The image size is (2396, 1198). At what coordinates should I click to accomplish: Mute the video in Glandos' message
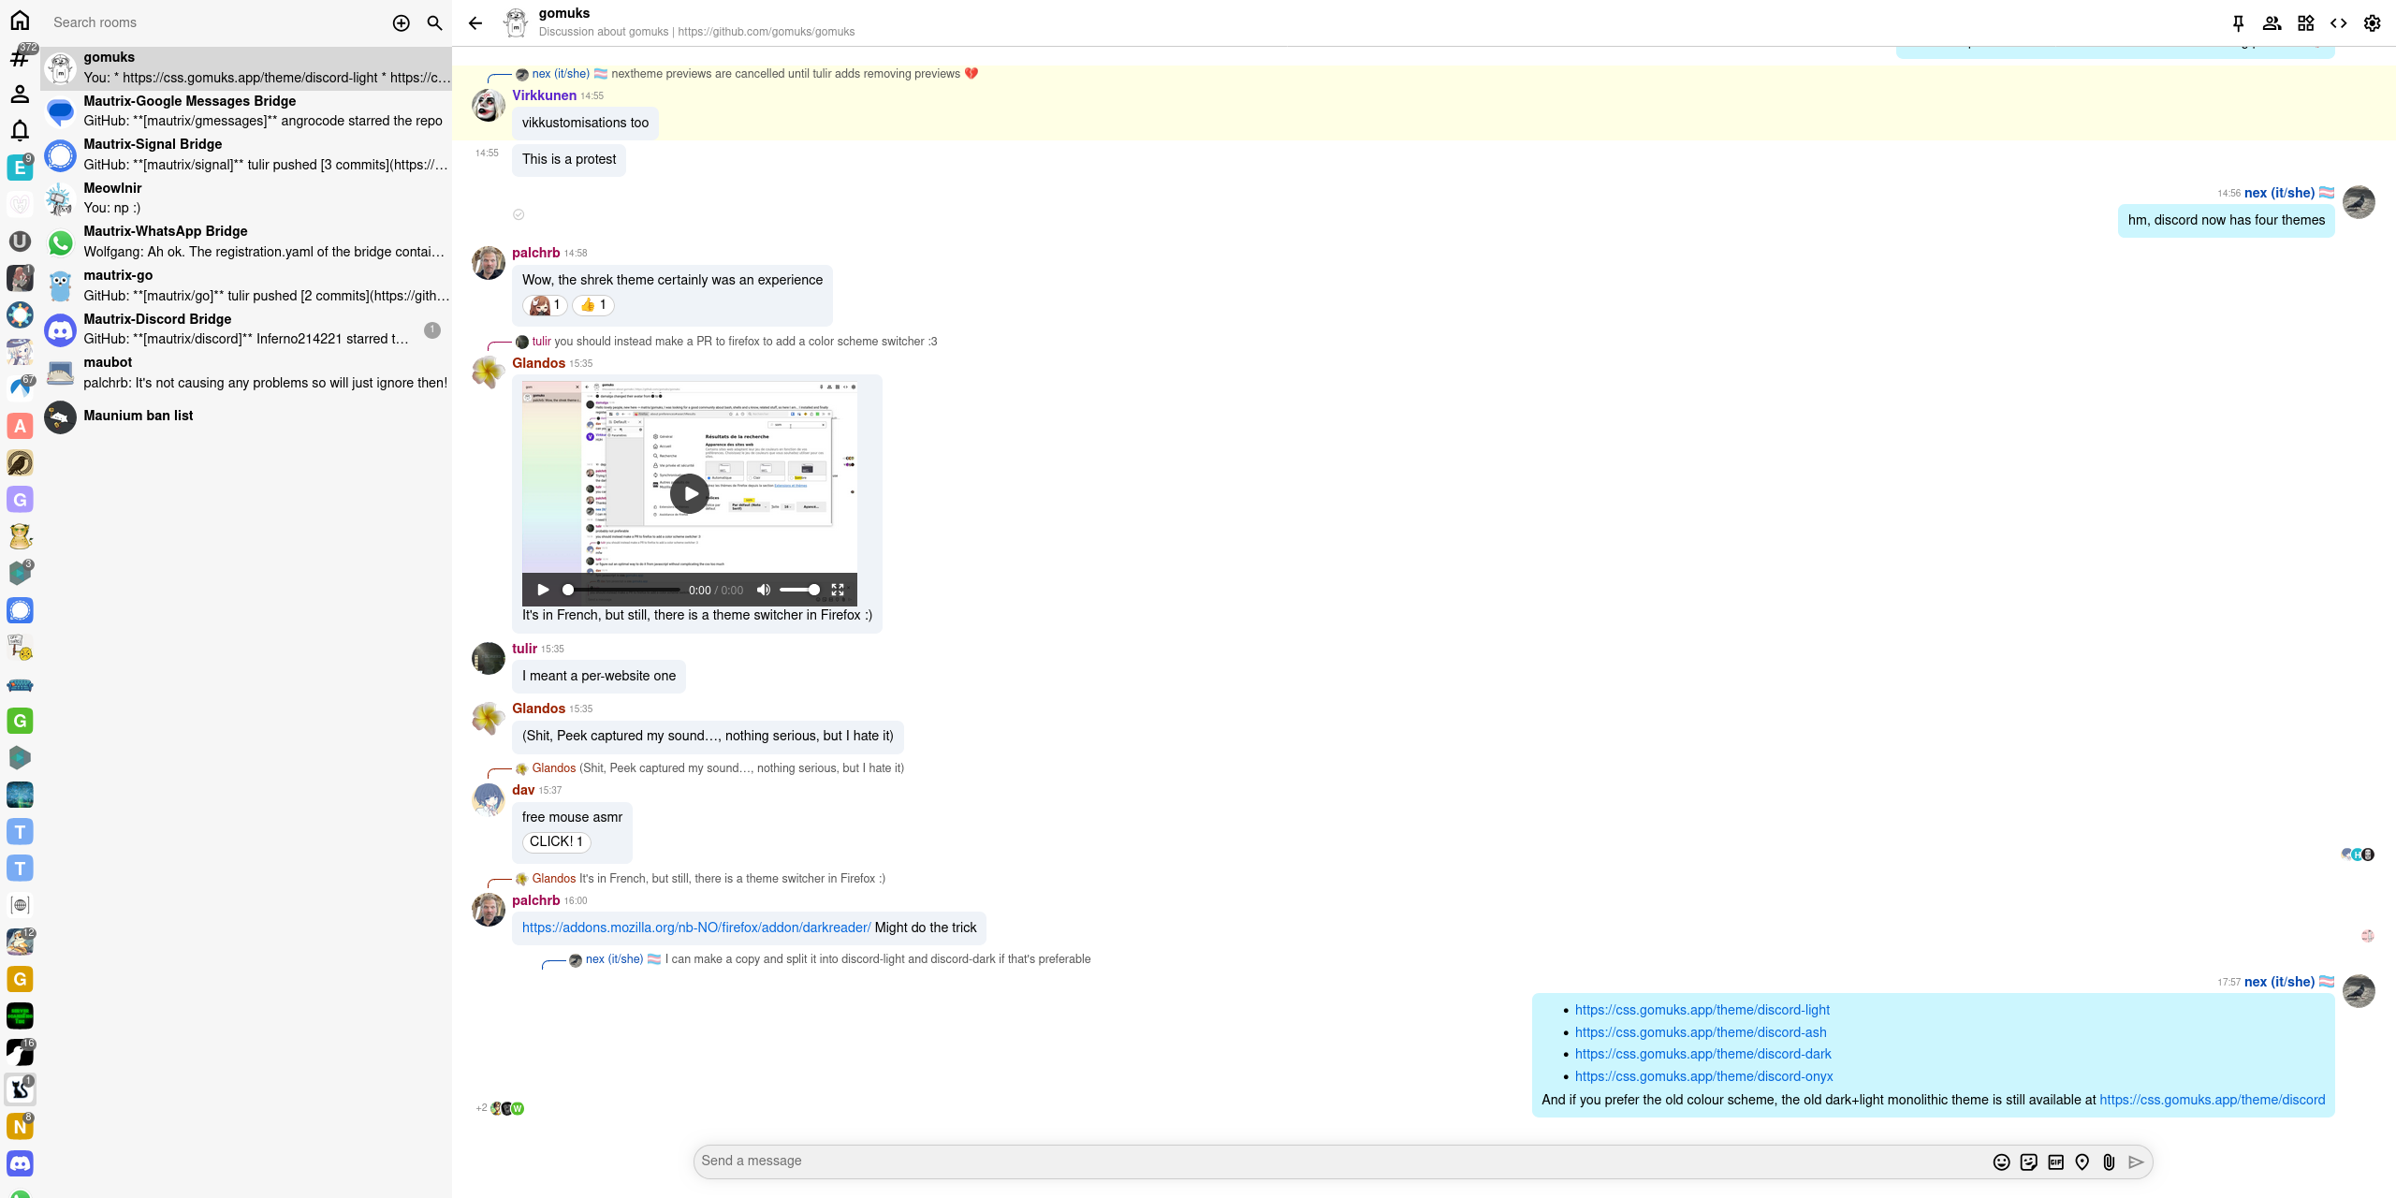pyautogui.click(x=764, y=590)
